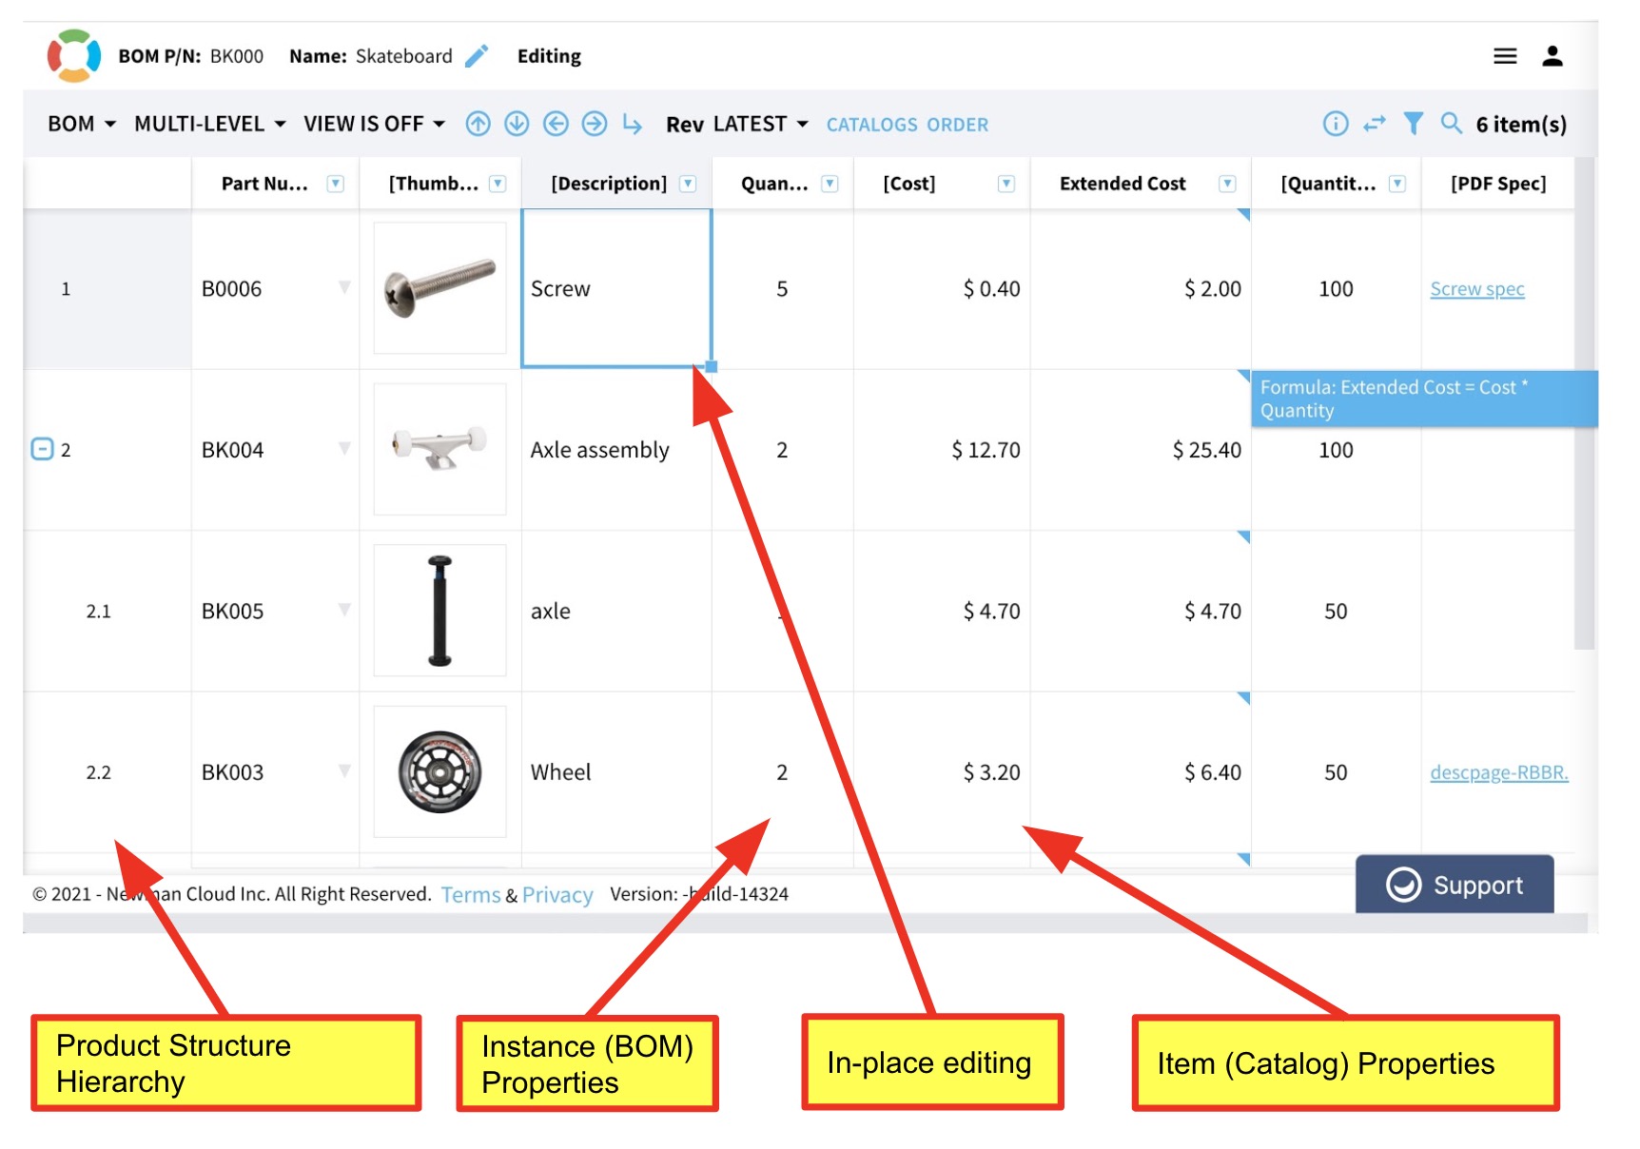This screenshot has width=1640, height=1149.
Task: Open the user profile icon
Action: point(1552,56)
